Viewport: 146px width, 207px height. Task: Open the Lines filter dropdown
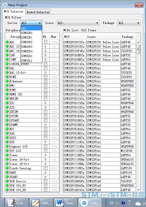[x=78, y=23]
